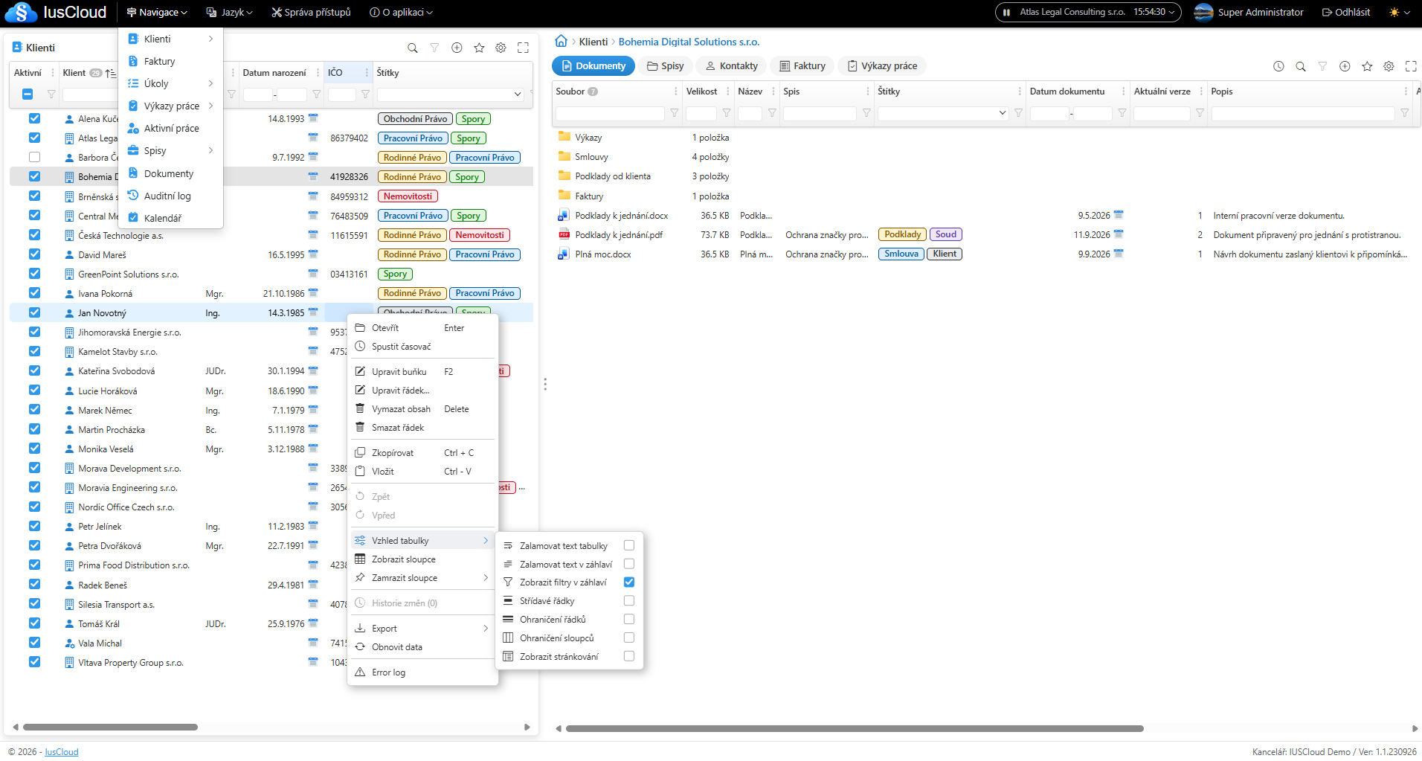Open Správa přístupů

[311, 12]
